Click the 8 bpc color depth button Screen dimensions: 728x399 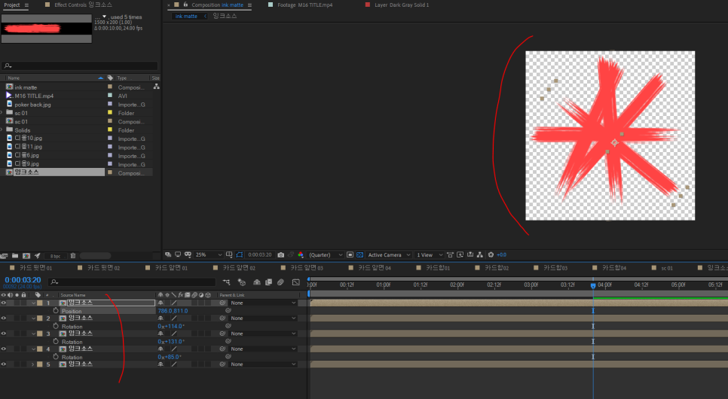coord(56,256)
